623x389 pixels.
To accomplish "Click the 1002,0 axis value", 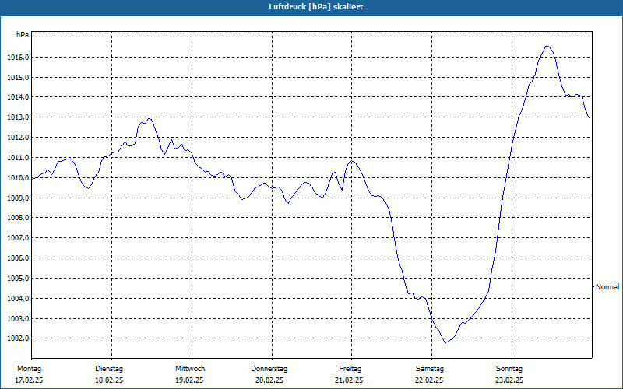I will pyautogui.click(x=18, y=338).
